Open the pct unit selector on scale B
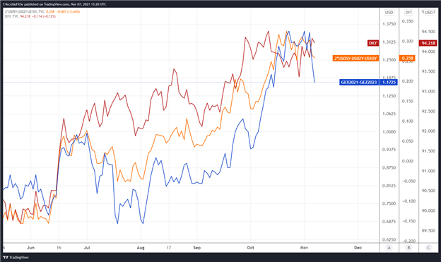The width and height of the screenshot is (441, 262). (408, 12)
